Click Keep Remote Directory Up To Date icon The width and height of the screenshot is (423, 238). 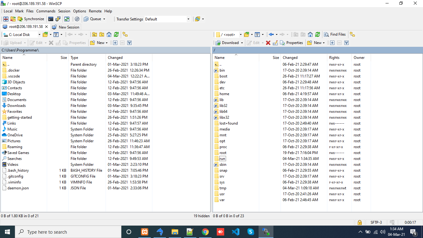67,19
